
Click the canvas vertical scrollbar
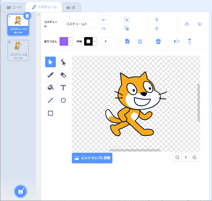198,103
